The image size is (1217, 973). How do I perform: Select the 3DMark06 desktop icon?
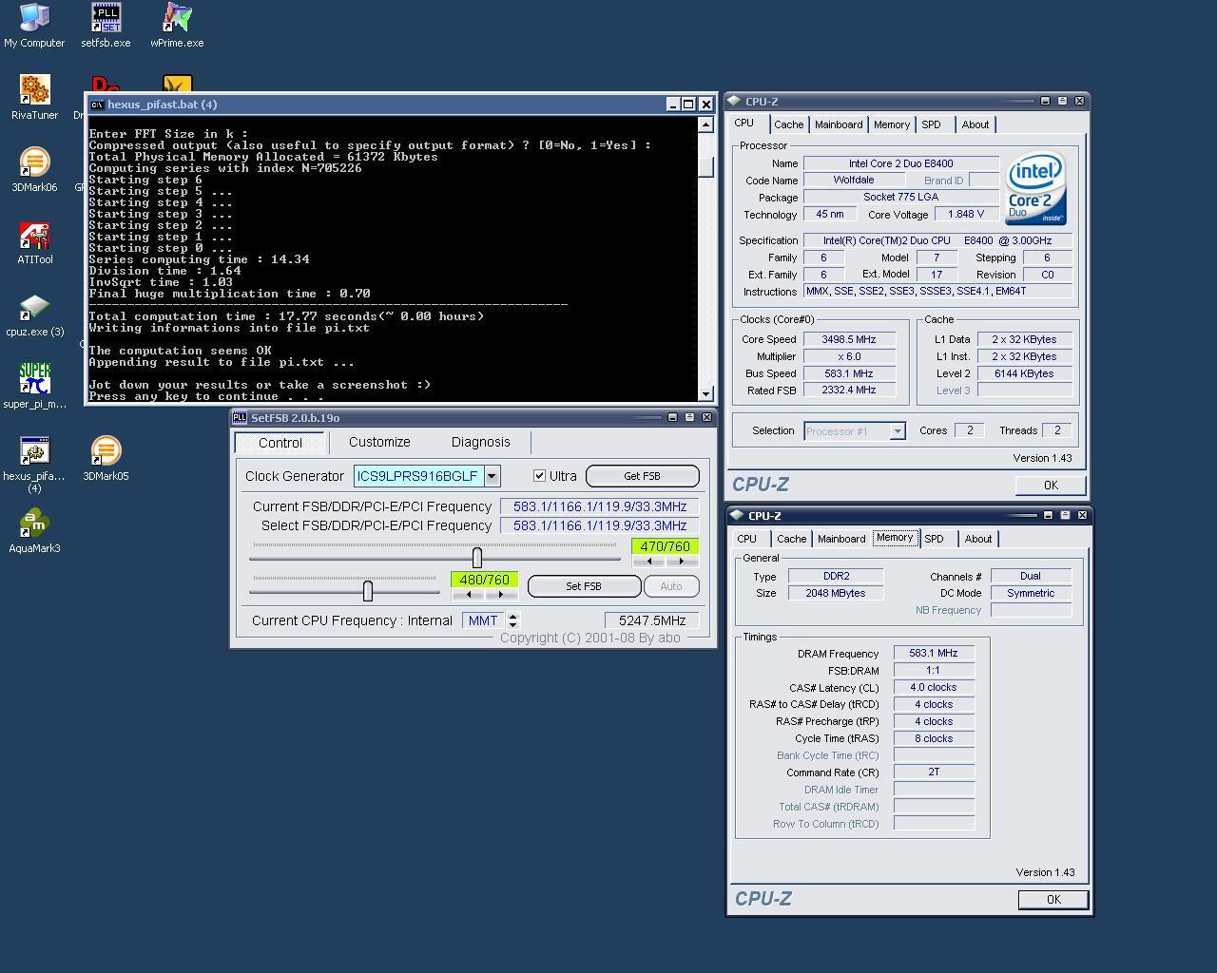click(x=34, y=169)
